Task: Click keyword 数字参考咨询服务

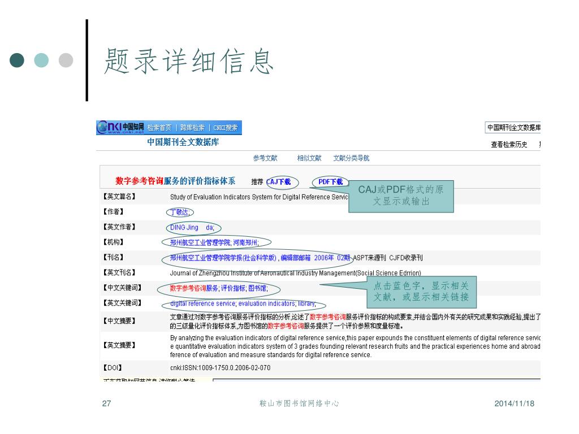Action: pyautogui.click(x=194, y=288)
